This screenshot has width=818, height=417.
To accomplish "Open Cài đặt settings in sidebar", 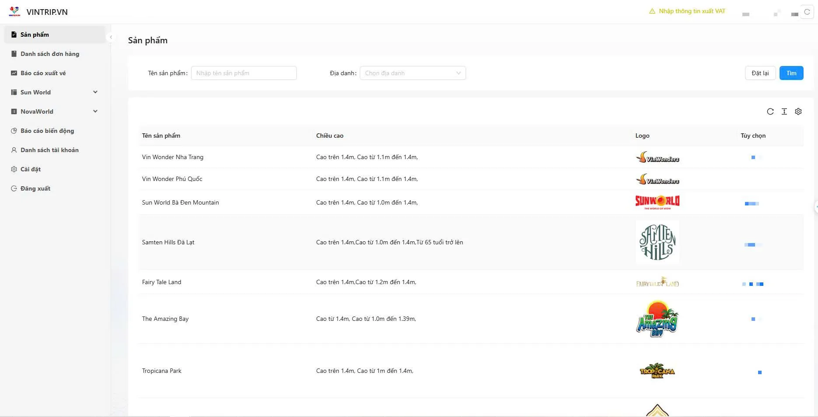I will (31, 169).
